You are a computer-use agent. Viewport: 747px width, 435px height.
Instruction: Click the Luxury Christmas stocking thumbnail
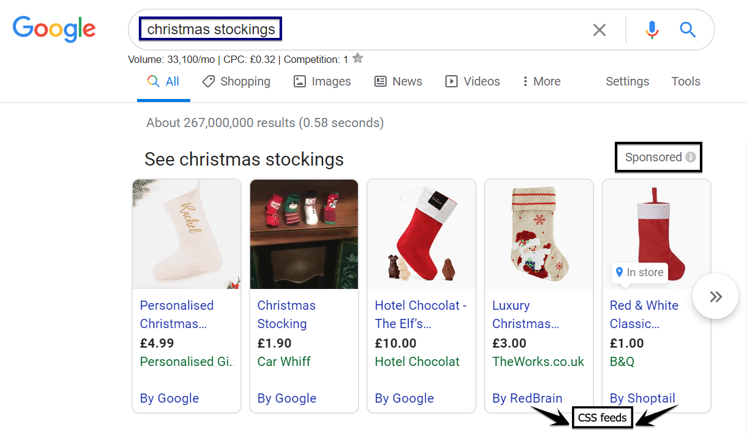539,234
